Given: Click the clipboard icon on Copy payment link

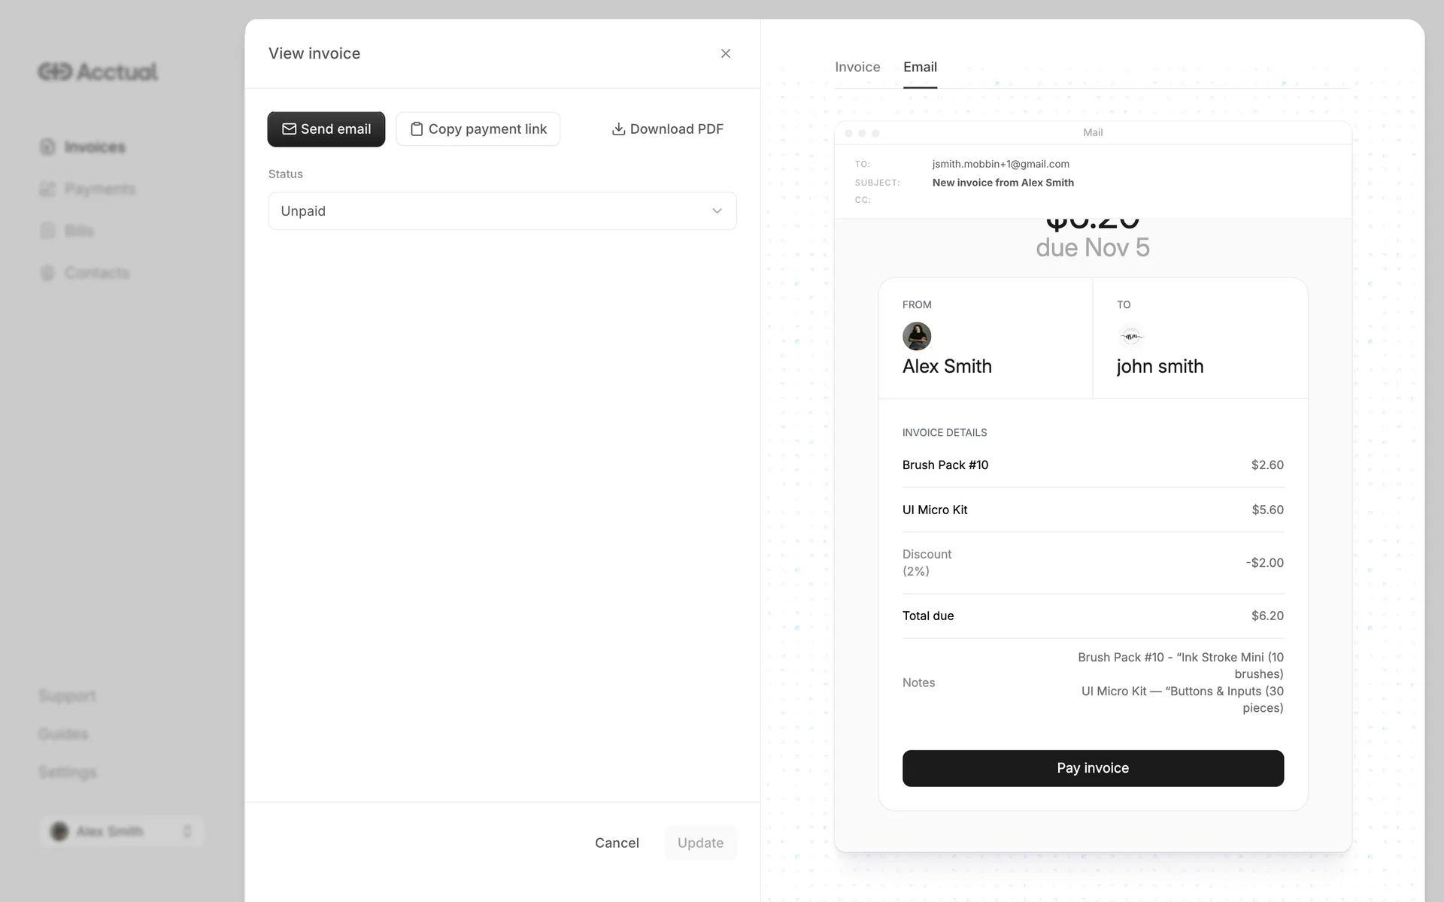Looking at the screenshot, I should (417, 129).
